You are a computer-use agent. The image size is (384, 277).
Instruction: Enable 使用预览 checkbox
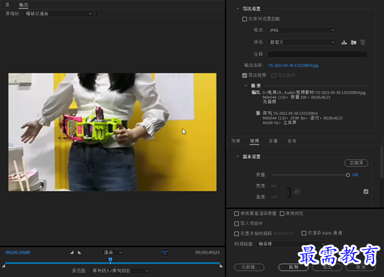pyautogui.click(x=282, y=213)
